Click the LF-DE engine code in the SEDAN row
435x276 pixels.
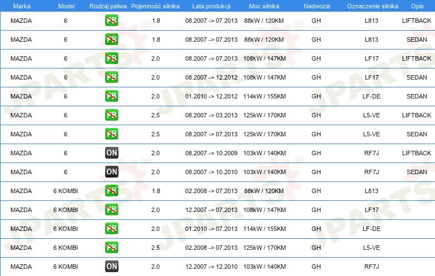pyautogui.click(x=372, y=96)
